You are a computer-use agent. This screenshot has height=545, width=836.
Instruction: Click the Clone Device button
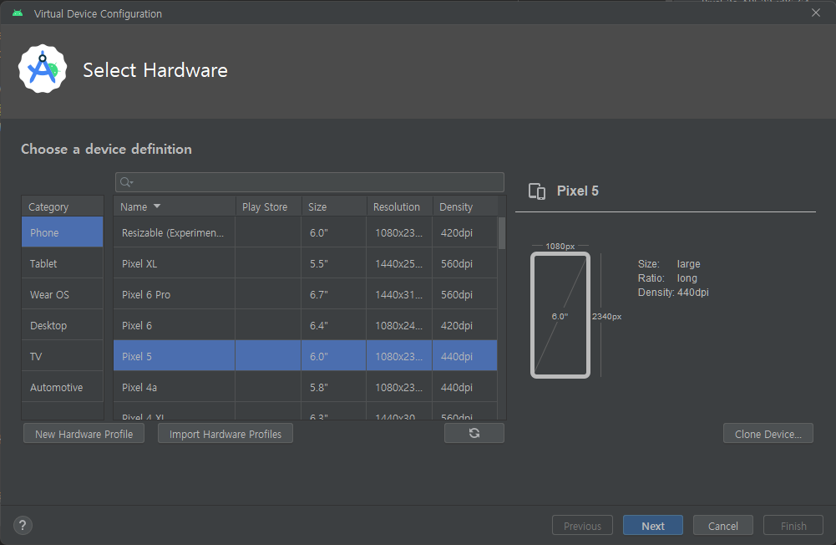768,434
